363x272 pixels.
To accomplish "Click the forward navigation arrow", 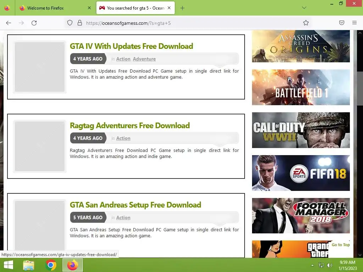I will coord(21,23).
